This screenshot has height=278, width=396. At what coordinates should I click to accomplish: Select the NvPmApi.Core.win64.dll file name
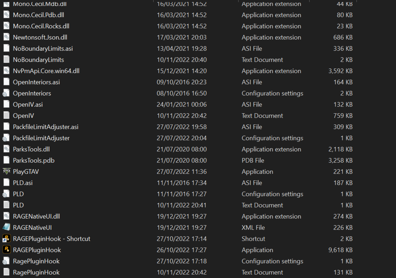click(x=46, y=71)
